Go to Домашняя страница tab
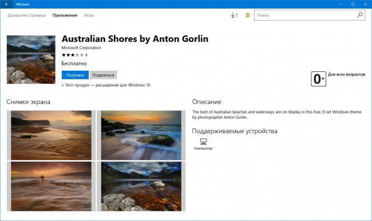This screenshot has width=372, height=221. tap(26, 15)
